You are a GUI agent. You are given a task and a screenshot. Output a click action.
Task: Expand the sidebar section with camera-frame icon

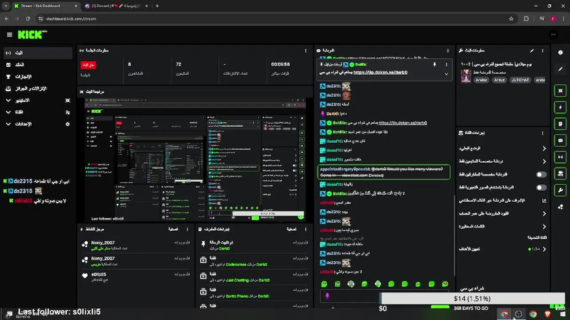(x=37, y=100)
